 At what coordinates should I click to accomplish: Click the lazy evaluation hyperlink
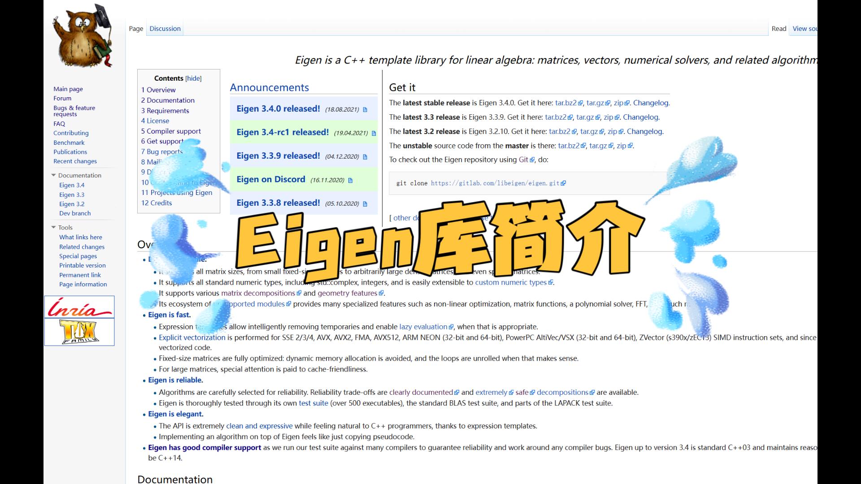click(x=423, y=326)
